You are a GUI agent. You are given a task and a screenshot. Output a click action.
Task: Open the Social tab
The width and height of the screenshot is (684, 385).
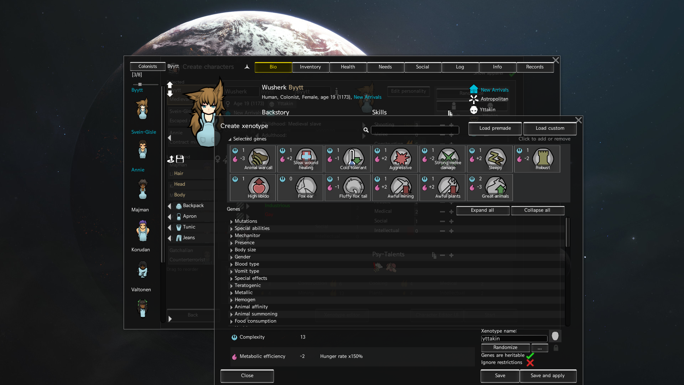423,67
